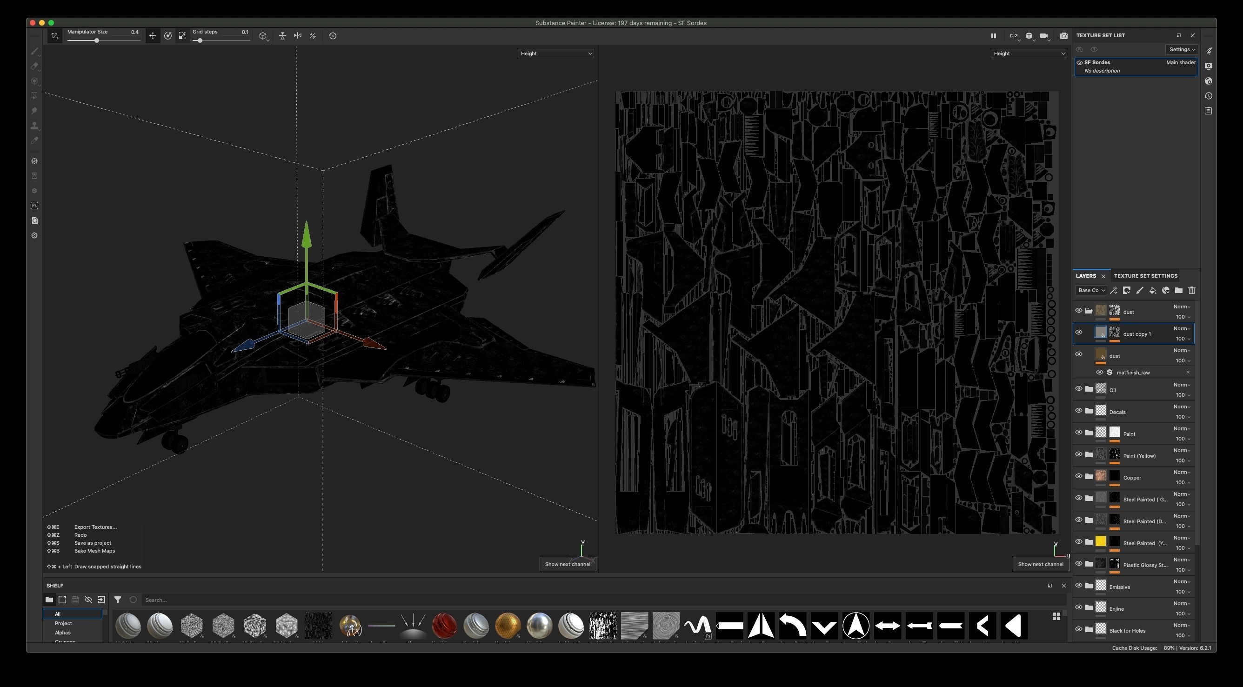Open display settings panel icon on right dock
The height and width of the screenshot is (687, 1243).
point(1208,66)
